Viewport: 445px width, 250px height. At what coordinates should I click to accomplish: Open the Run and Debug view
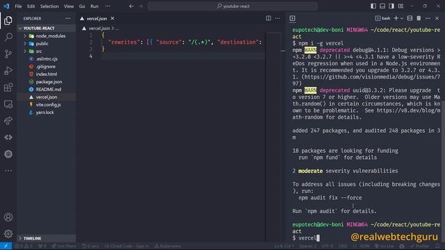(8, 71)
